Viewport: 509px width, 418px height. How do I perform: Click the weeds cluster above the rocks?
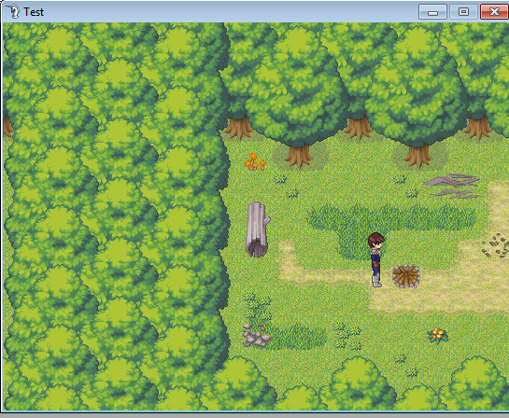257,307
